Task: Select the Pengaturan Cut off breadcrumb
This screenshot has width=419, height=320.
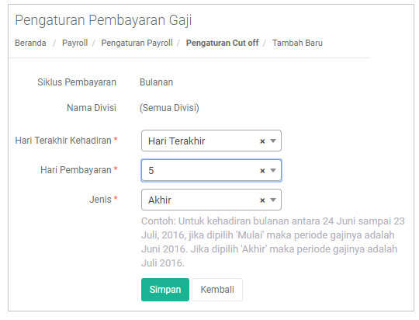Action: (x=223, y=43)
